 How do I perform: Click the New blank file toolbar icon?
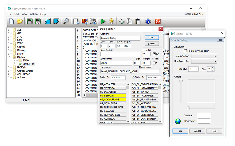(11, 21)
